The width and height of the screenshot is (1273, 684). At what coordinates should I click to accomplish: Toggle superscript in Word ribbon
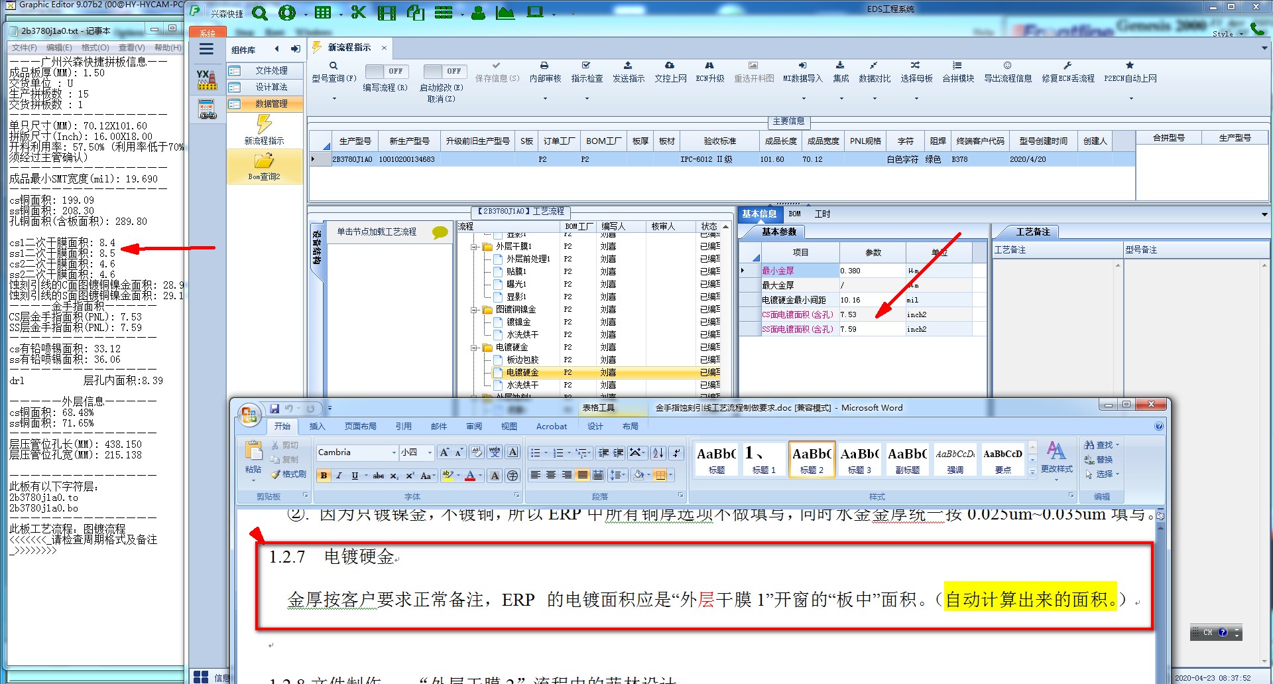pyautogui.click(x=410, y=476)
